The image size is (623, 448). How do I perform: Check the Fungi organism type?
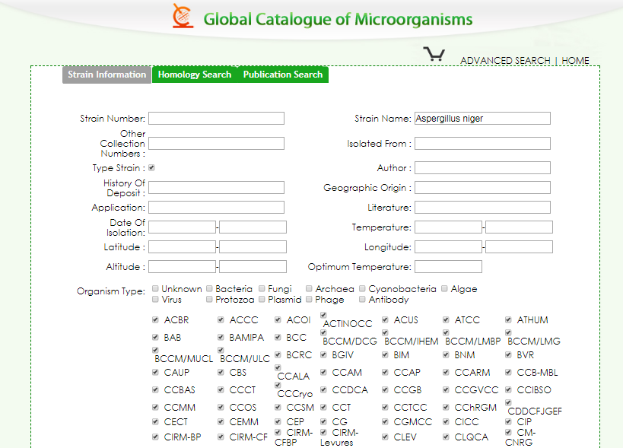(x=262, y=288)
